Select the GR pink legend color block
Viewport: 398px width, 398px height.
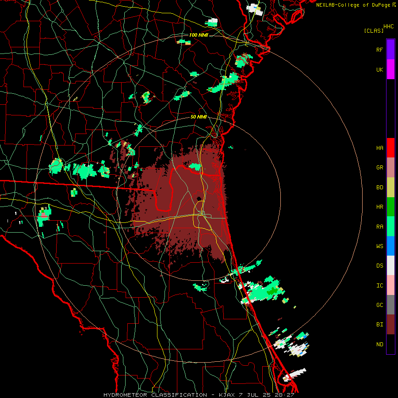(x=390, y=167)
